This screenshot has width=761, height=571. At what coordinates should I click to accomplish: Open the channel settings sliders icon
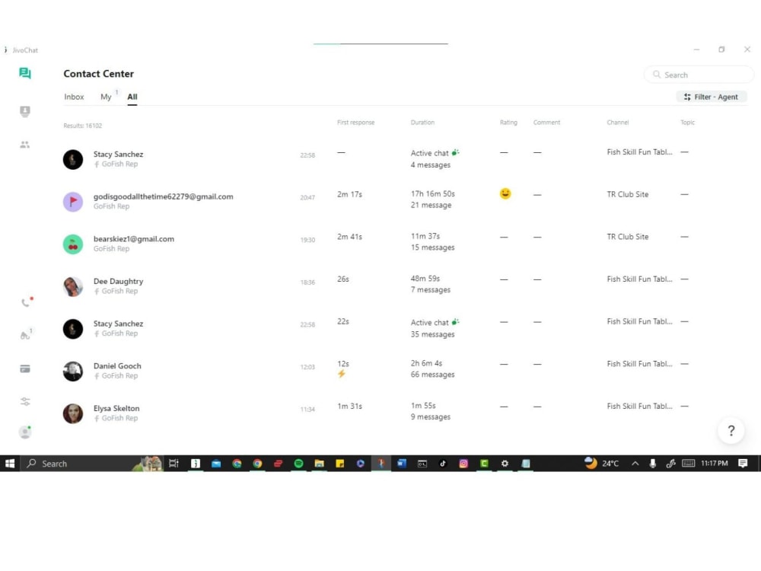[25, 401]
